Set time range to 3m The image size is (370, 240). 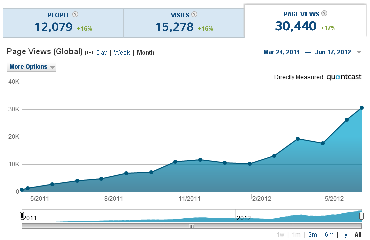[313, 235]
